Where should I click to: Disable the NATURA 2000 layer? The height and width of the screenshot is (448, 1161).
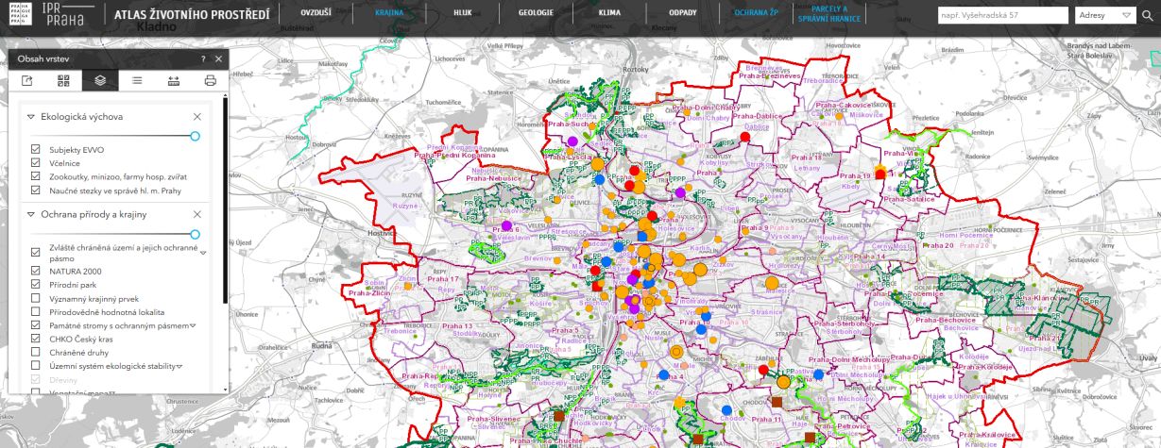[x=36, y=271]
